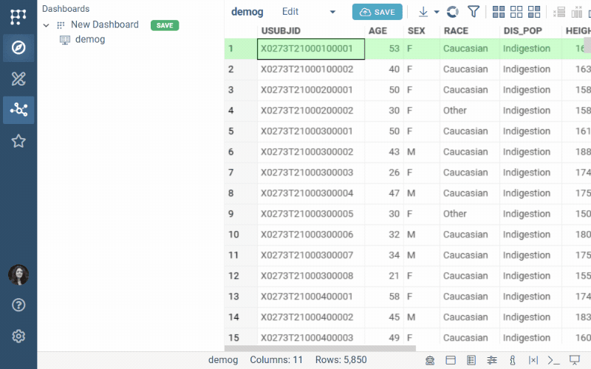Open the Edit menu
This screenshot has width=591, height=369.
click(x=290, y=12)
